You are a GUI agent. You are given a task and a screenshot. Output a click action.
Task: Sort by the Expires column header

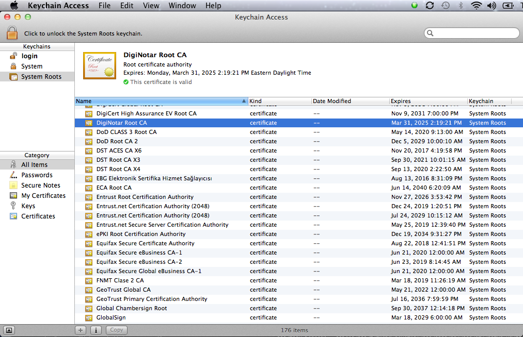429,101
